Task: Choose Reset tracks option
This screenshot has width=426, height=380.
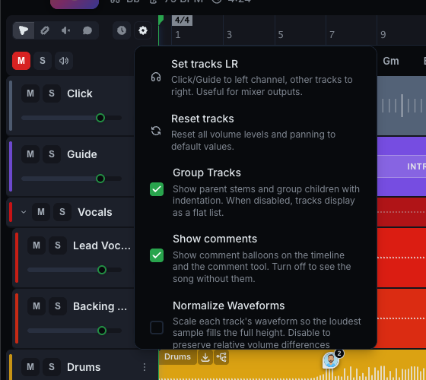Action: [256, 132]
